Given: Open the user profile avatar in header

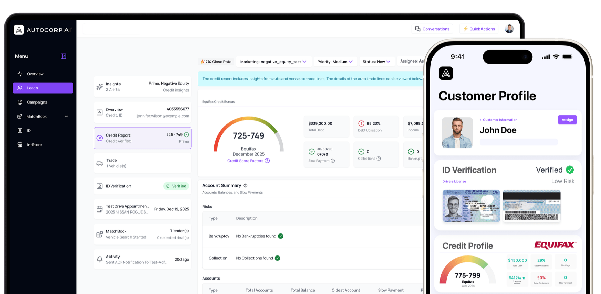Looking at the screenshot, I should point(509,29).
